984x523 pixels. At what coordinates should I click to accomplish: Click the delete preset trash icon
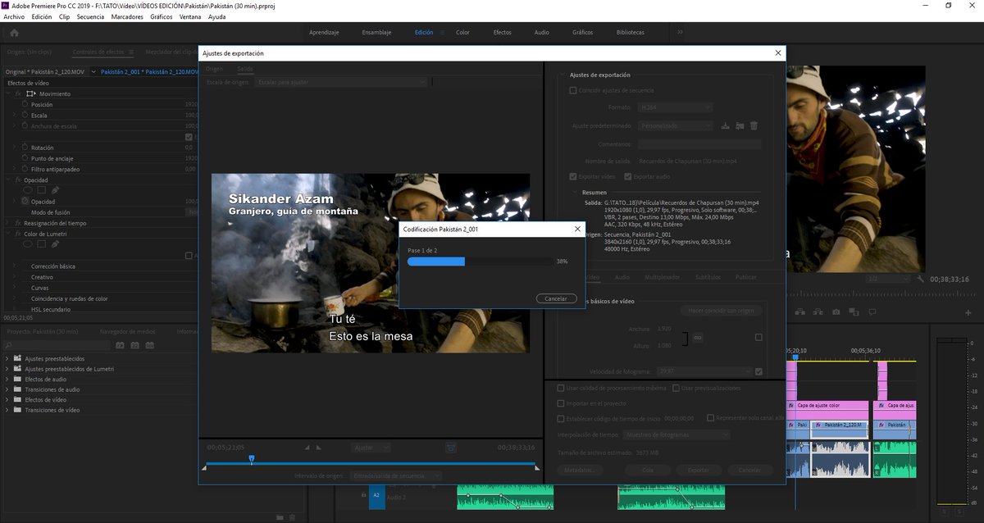754,125
